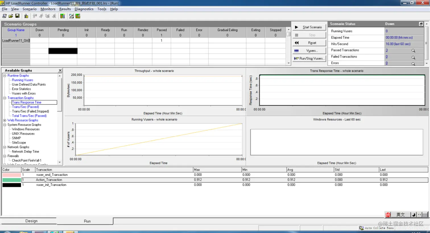Expand the Web Resource Graphs node
This screenshot has height=233, width=430.
pyautogui.click(x=5, y=120)
